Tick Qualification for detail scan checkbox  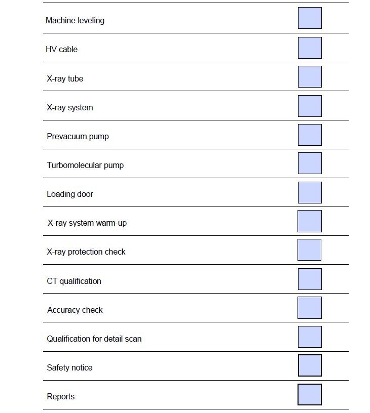(310, 337)
